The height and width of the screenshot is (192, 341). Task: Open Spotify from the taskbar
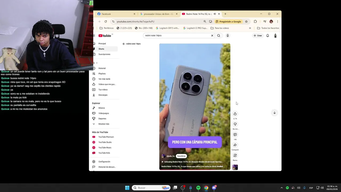click(198, 188)
